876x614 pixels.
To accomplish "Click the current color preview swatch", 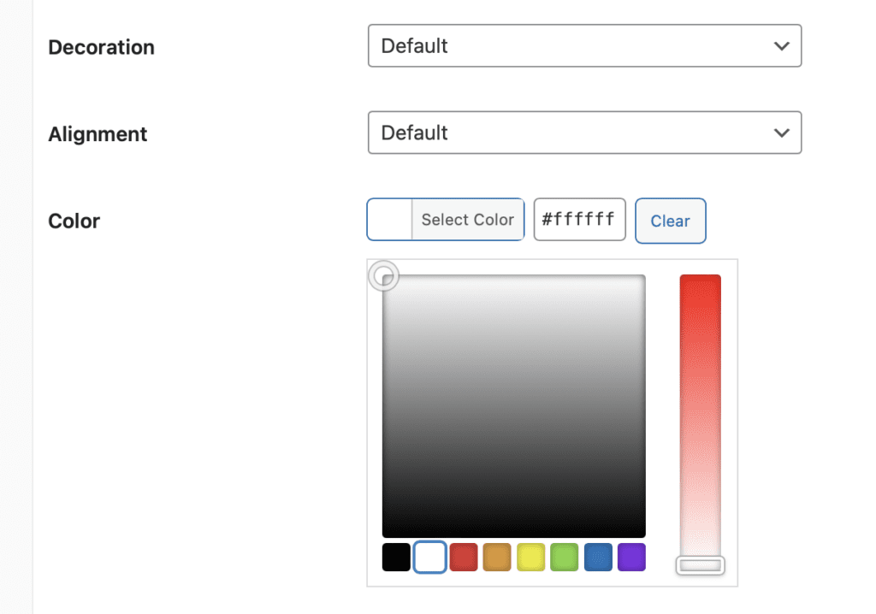I will pyautogui.click(x=389, y=220).
